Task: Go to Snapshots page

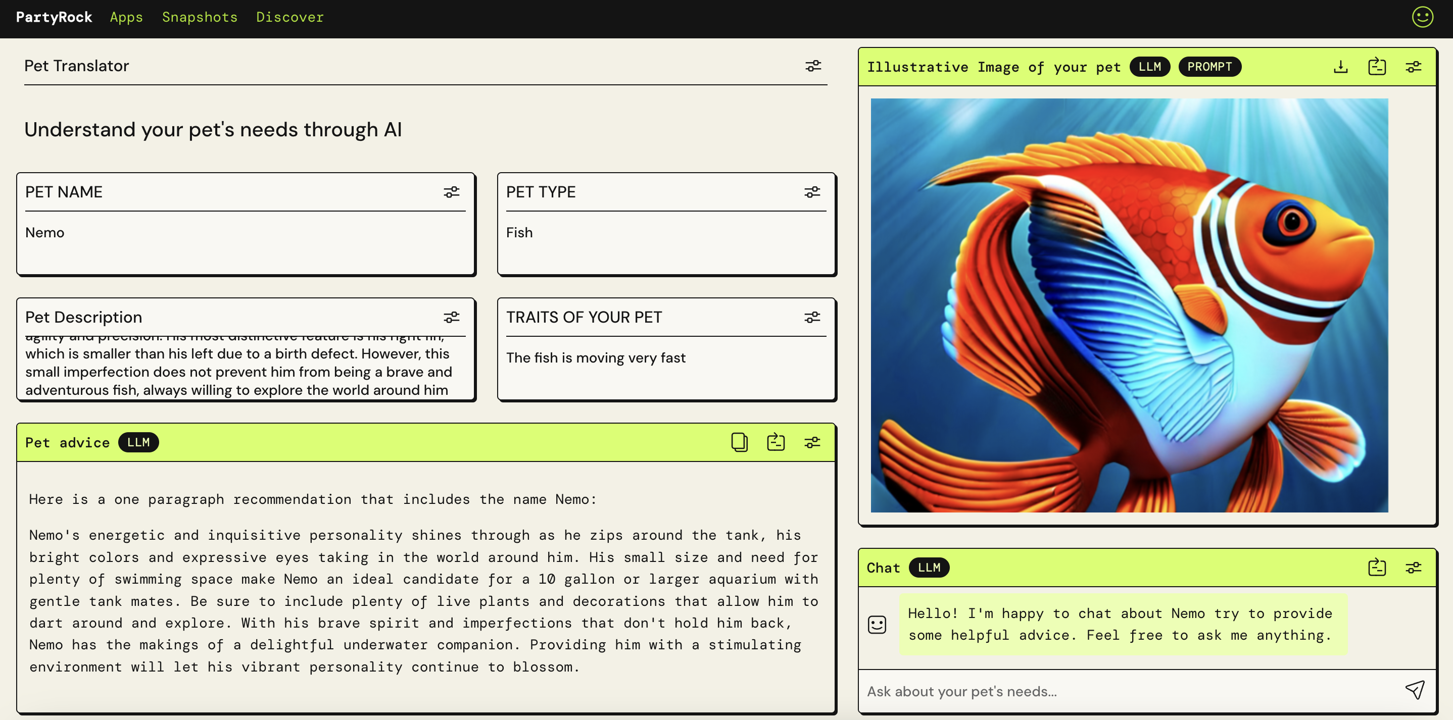Action: (x=200, y=18)
